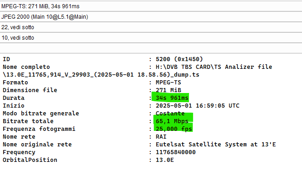The height and width of the screenshot is (171, 302).
Task: Select the 'JPEG 2000 (Main 10@L5.1@Main)' row
Action: [151, 17]
